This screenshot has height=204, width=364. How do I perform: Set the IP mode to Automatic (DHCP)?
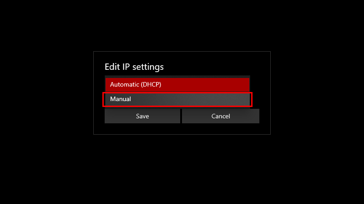tap(177, 85)
